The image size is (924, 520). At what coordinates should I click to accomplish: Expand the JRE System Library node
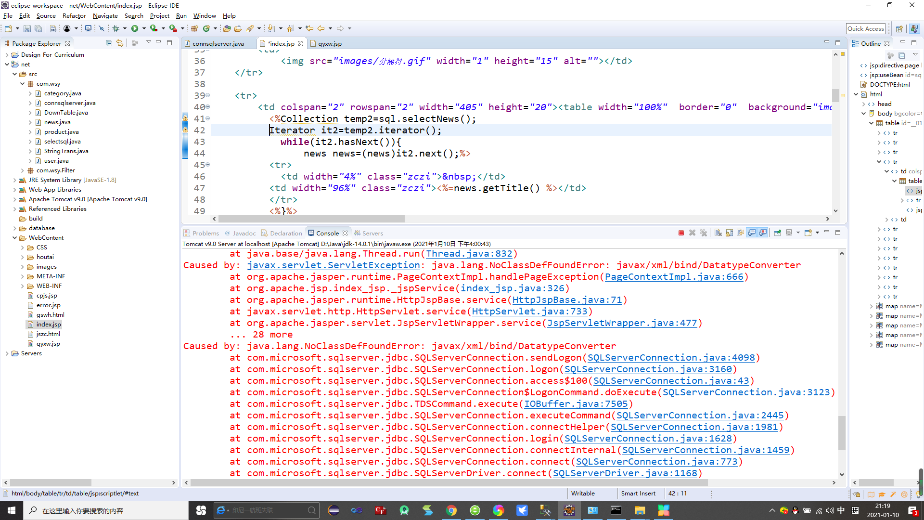[14, 180]
